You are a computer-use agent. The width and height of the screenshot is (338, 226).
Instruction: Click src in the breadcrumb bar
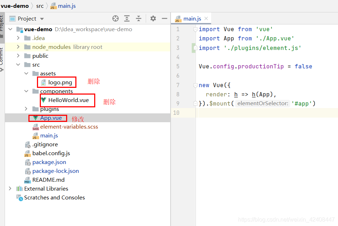[40, 6]
